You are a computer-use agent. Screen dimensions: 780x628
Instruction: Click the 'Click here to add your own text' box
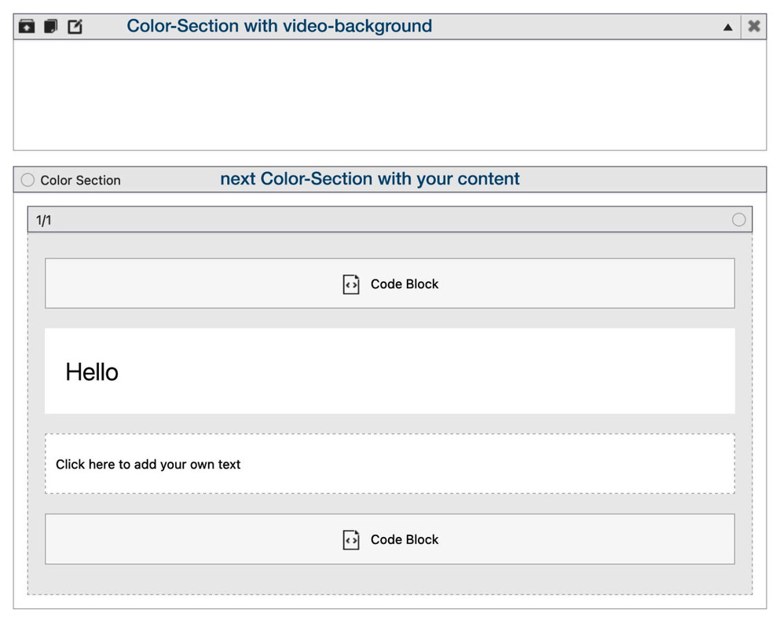pos(390,463)
